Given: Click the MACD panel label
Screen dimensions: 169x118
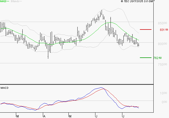Looking at the screenshot, I should [x=5, y=88].
